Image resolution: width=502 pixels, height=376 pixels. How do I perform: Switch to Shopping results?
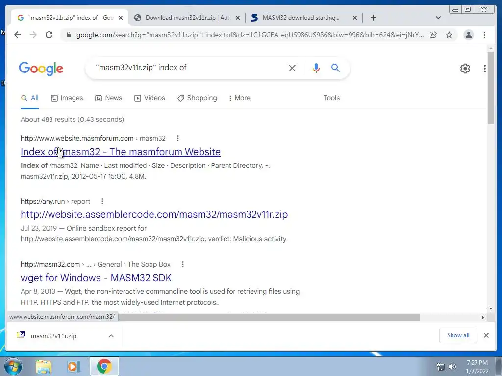(x=197, y=98)
